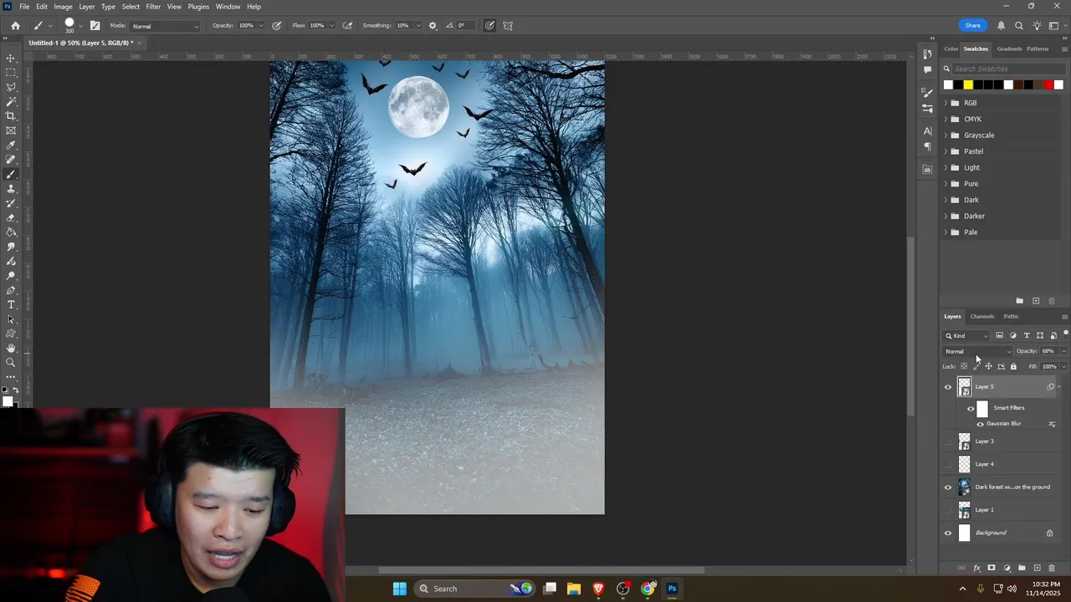Viewport: 1071px width, 602px height.
Task: Create new fill or adjustment layer
Action: (1007, 568)
